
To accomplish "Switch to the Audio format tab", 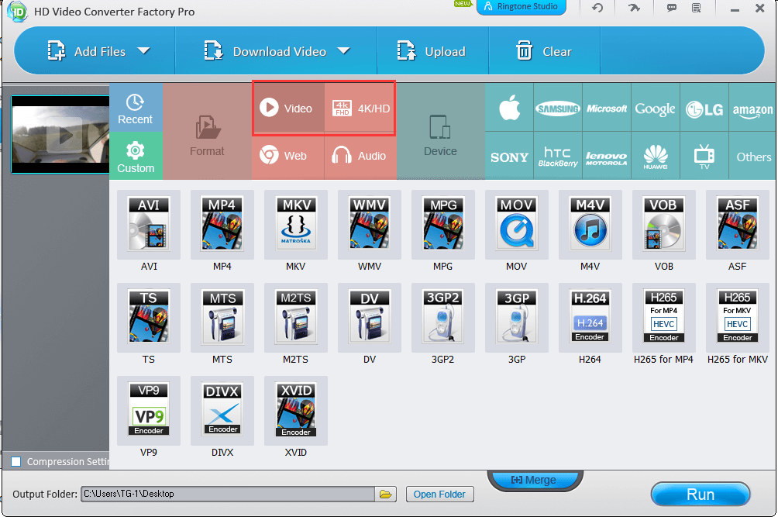I will 360,156.
